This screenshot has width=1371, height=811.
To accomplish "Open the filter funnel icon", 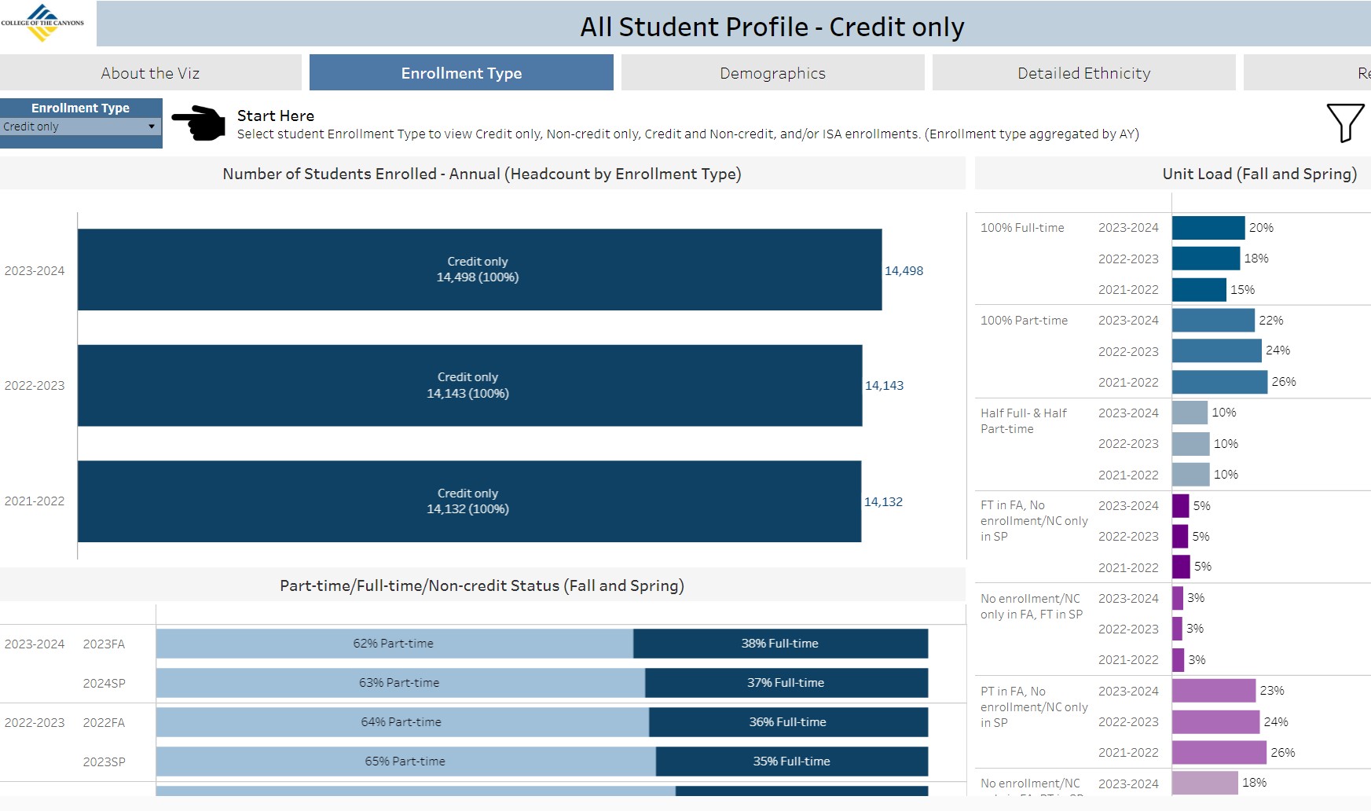I will pyautogui.click(x=1345, y=123).
